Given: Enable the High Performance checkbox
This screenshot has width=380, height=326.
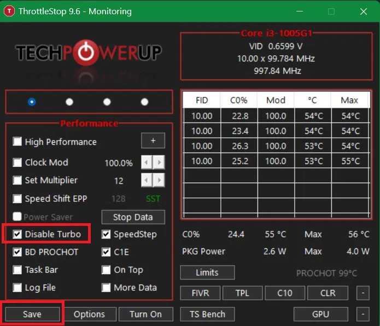Looking at the screenshot, I should [17, 142].
